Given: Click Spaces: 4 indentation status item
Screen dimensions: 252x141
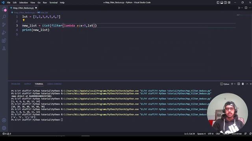Looking at the screenshot, I should click(x=201, y=134).
